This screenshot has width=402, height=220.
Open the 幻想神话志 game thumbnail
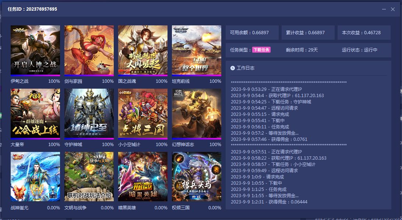pos(197,113)
